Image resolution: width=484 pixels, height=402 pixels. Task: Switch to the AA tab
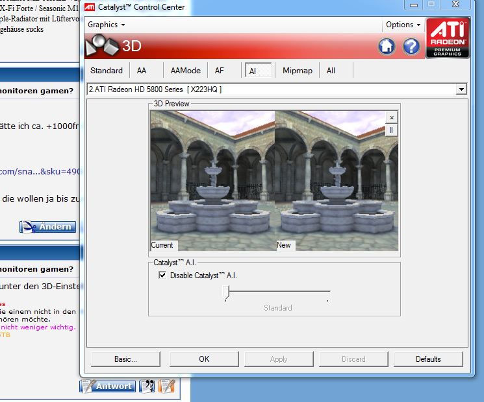click(x=142, y=71)
